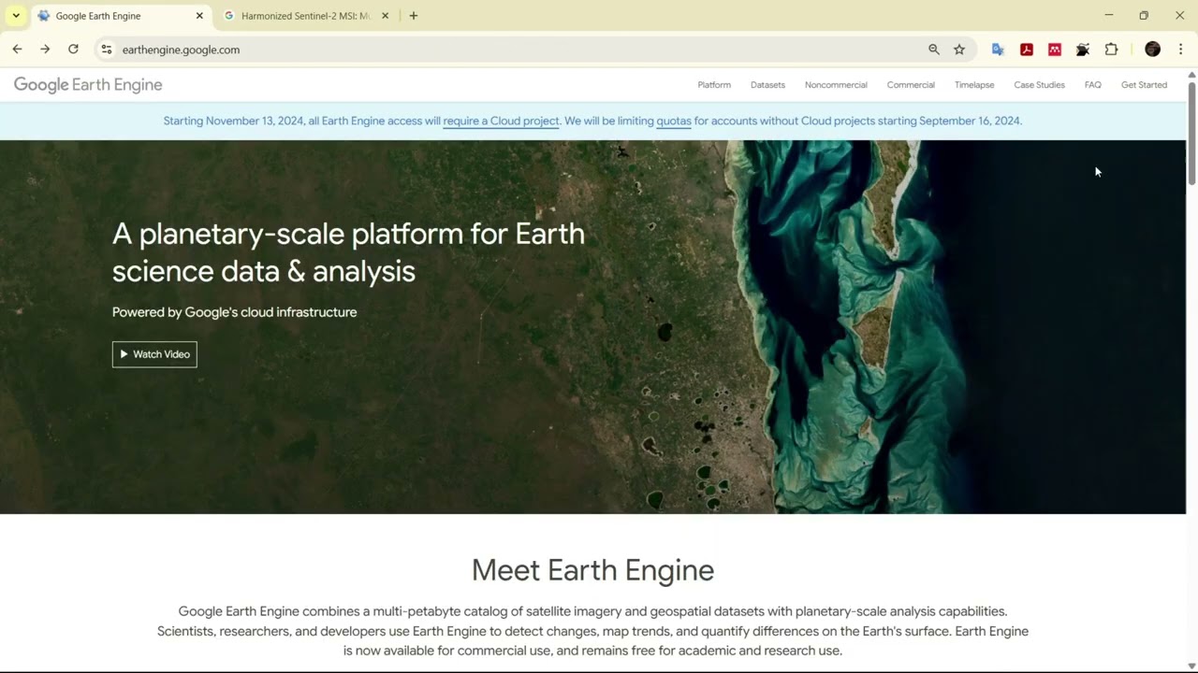The image size is (1198, 673).
Task: Click the dark extension icon before the puzzle piece
Action: (1083, 50)
